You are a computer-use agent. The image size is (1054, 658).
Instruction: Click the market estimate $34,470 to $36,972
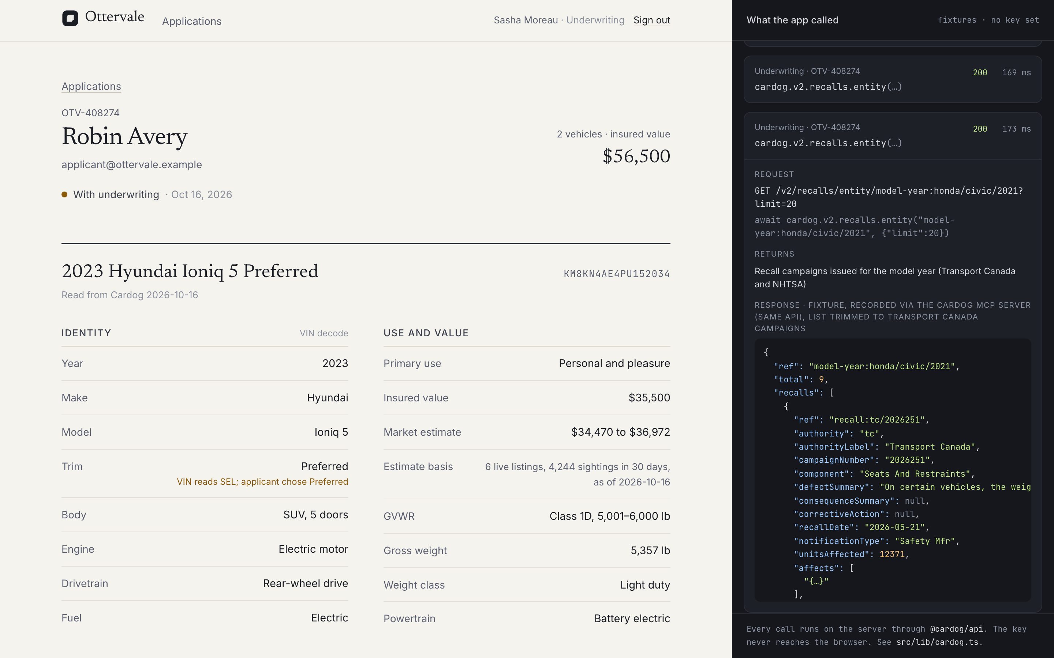coord(620,432)
